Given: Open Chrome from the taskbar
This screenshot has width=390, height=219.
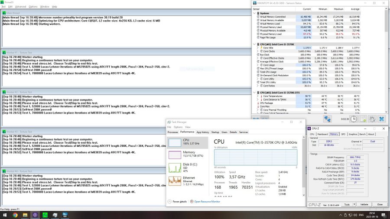Looking at the screenshot, I should (15, 215).
